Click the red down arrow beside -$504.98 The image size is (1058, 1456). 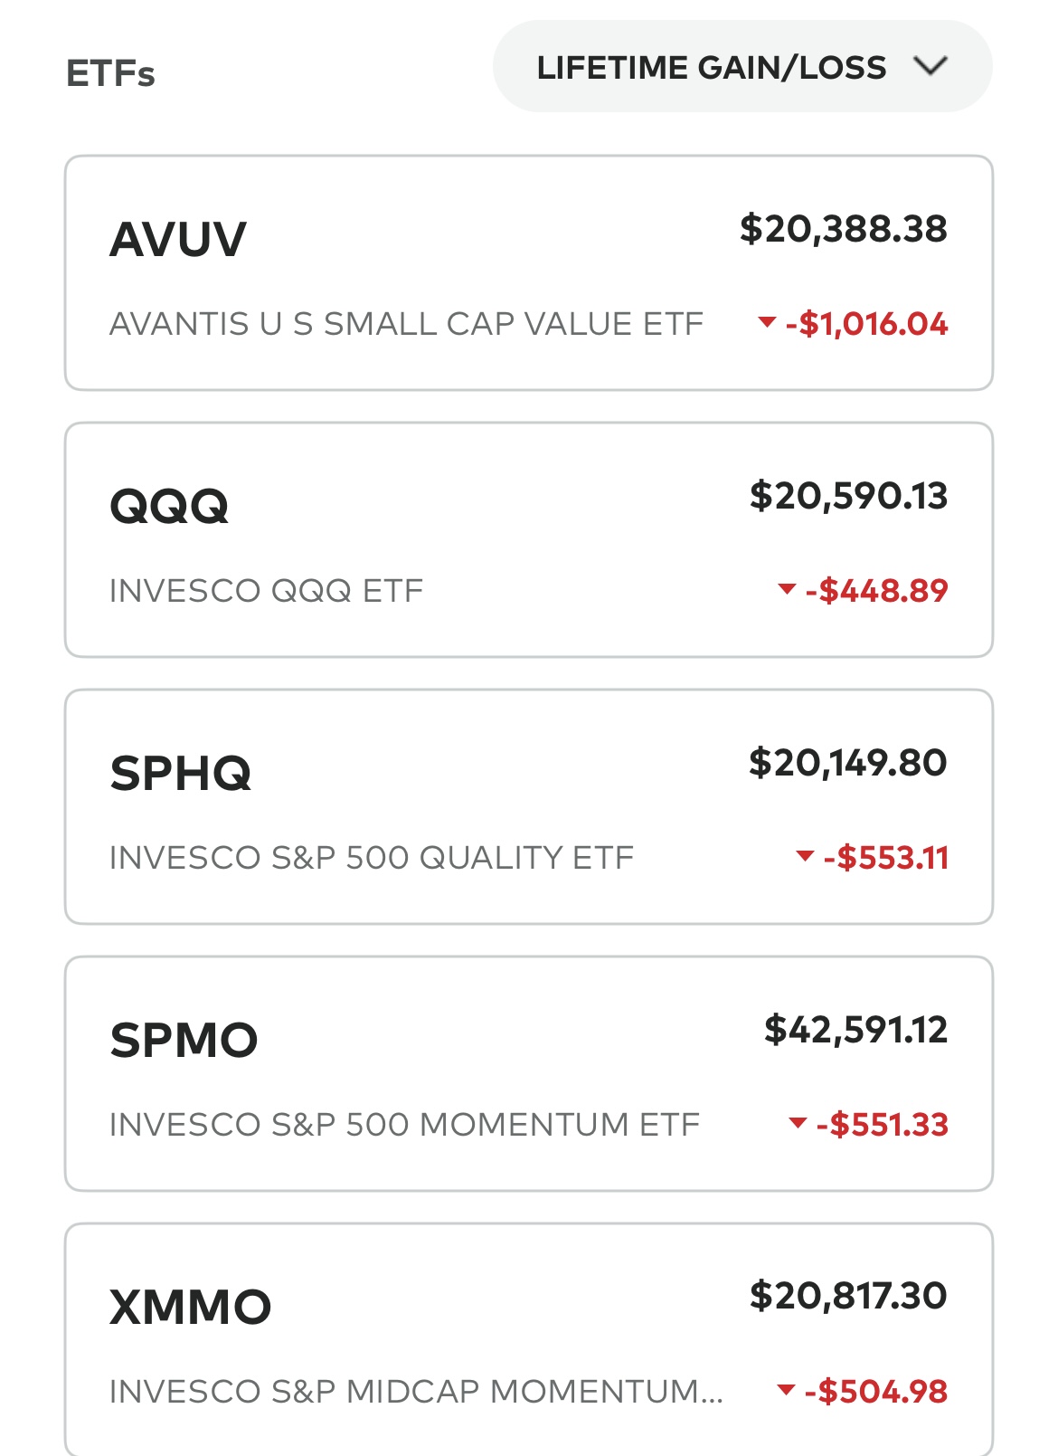[x=787, y=1390]
